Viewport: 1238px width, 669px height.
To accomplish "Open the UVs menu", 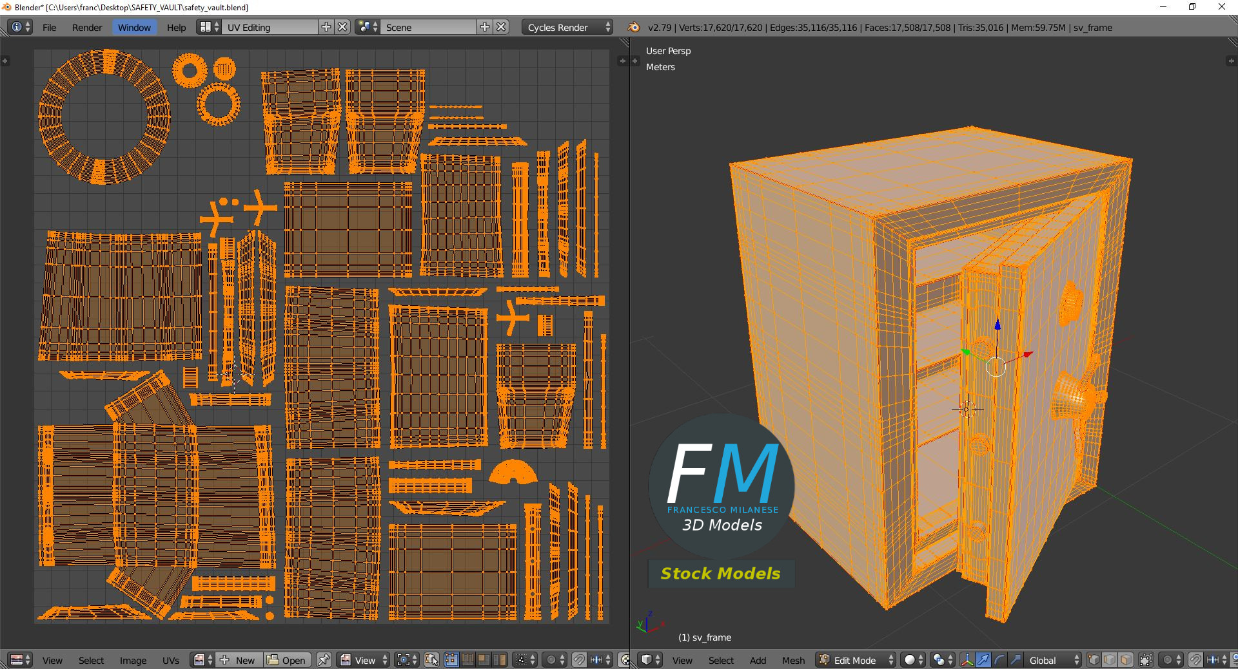I will click(x=171, y=660).
